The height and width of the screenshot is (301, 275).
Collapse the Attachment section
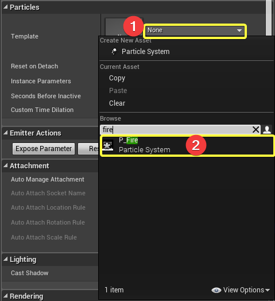pos(6,165)
